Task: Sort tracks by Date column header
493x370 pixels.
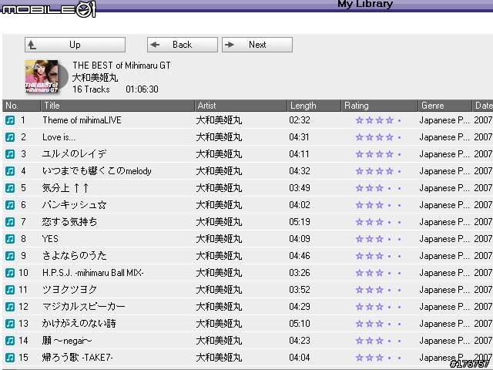Action: coord(483,106)
